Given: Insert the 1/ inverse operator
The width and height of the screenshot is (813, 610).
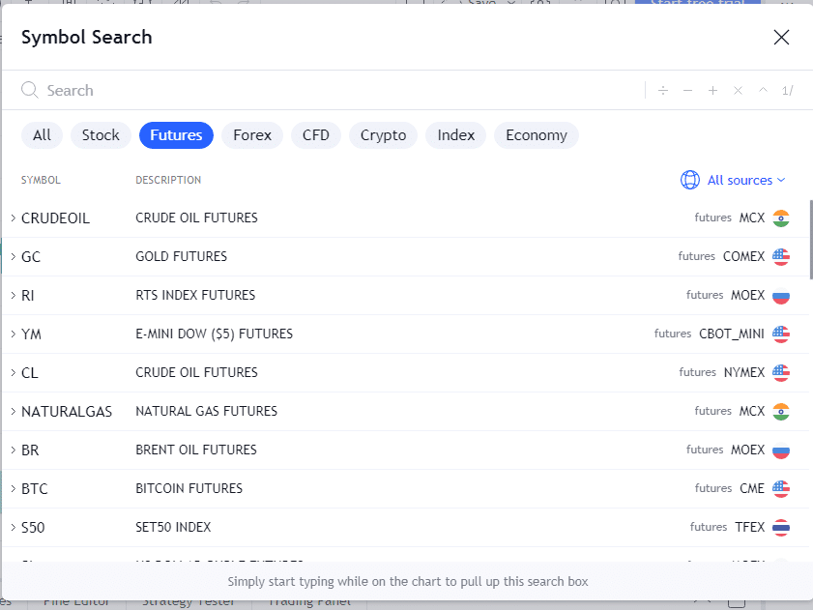Looking at the screenshot, I should point(787,91).
